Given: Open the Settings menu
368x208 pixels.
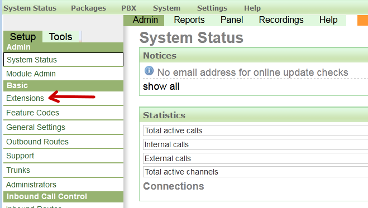Looking at the screenshot, I should (x=212, y=8).
